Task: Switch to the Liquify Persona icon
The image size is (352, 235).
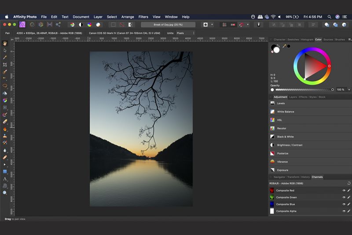Action: coord(32,25)
